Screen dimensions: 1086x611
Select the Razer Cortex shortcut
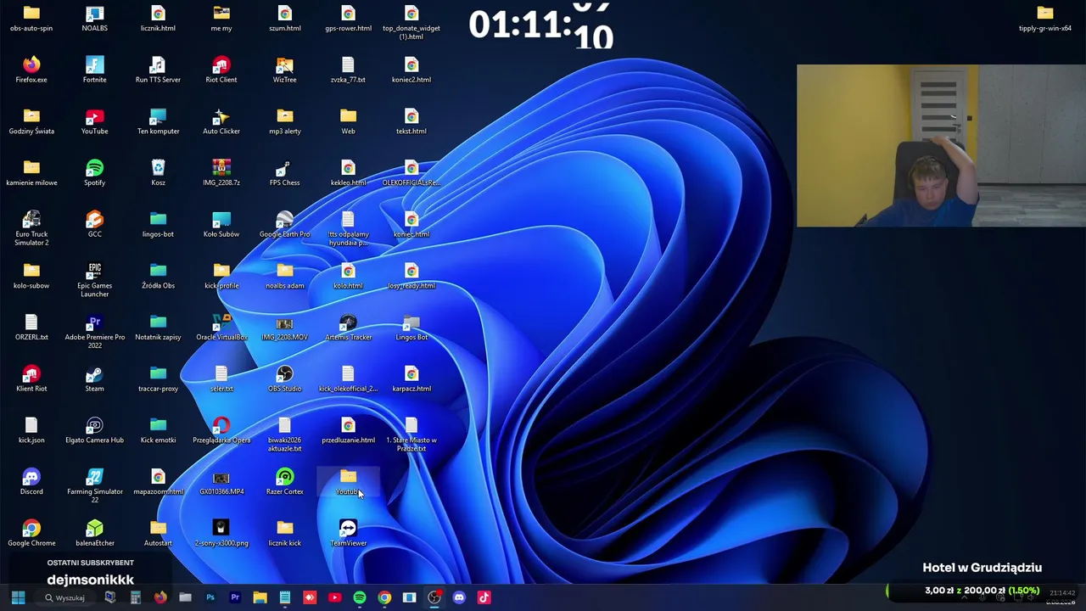click(x=284, y=481)
